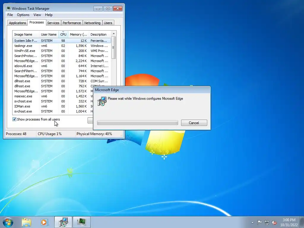Click the installer icon in Edge dialog
Viewport: 304px width, 228px height.
pyautogui.click(x=102, y=101)
